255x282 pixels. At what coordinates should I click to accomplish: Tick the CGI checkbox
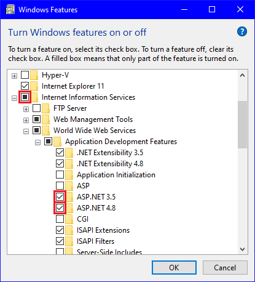[60, 219]
